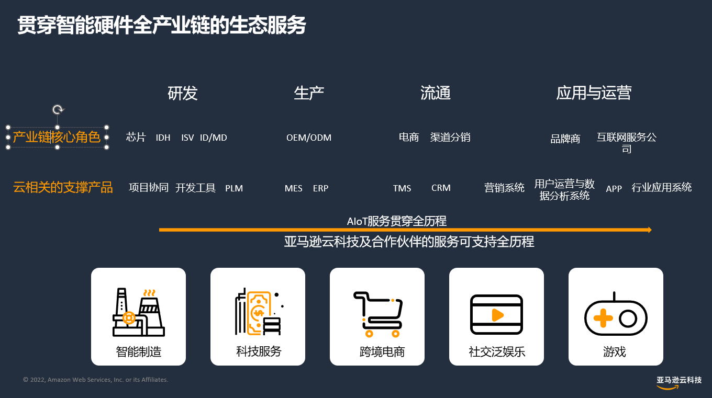Click the 渠道分销 text
The width and height of the screenshot is (712, 398).
pyautogui.click(x=450, y=137)
